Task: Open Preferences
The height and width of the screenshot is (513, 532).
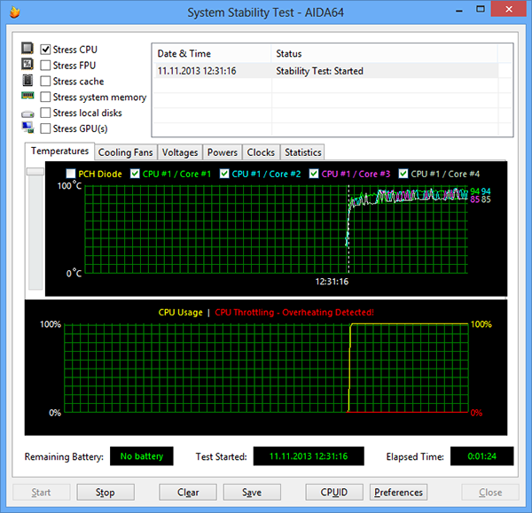Action: point(398,492)
